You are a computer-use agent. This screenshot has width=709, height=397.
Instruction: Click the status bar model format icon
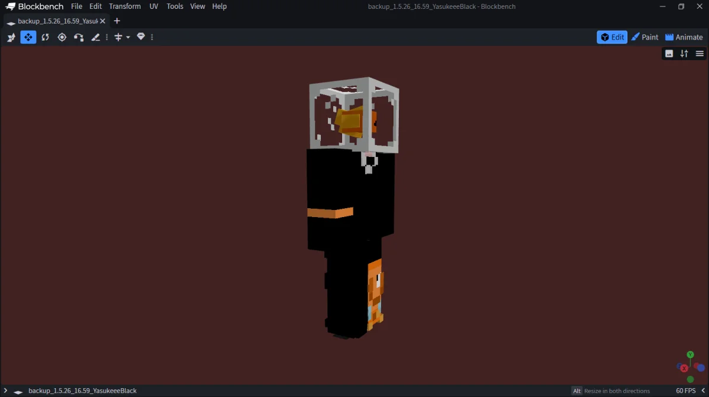(x=18, y=391)
